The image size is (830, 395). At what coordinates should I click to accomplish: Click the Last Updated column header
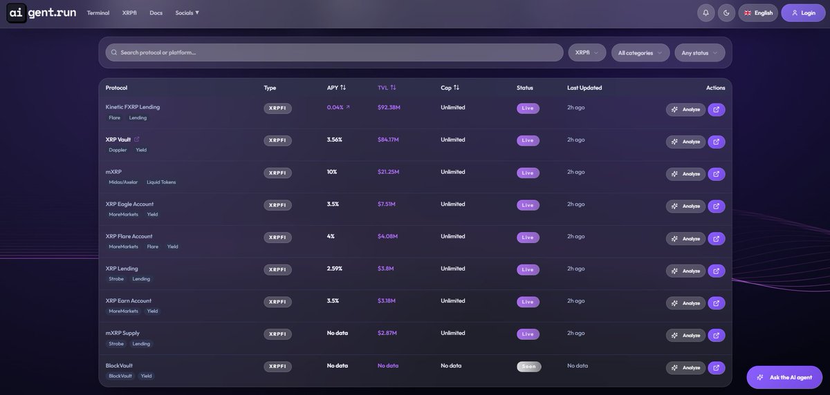584,88
